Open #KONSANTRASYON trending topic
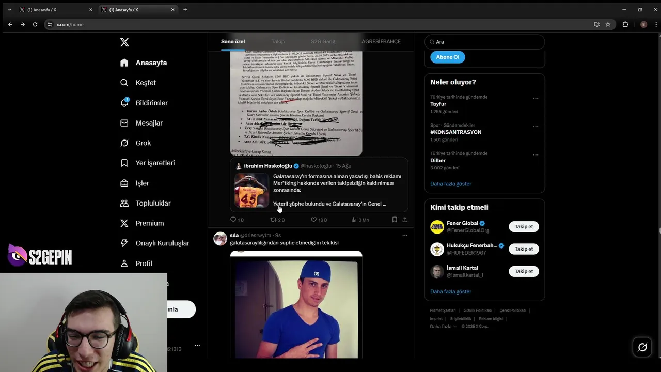The width and height of the screenshot is (661, 372). pyautogui.click(x=455, y=132)
